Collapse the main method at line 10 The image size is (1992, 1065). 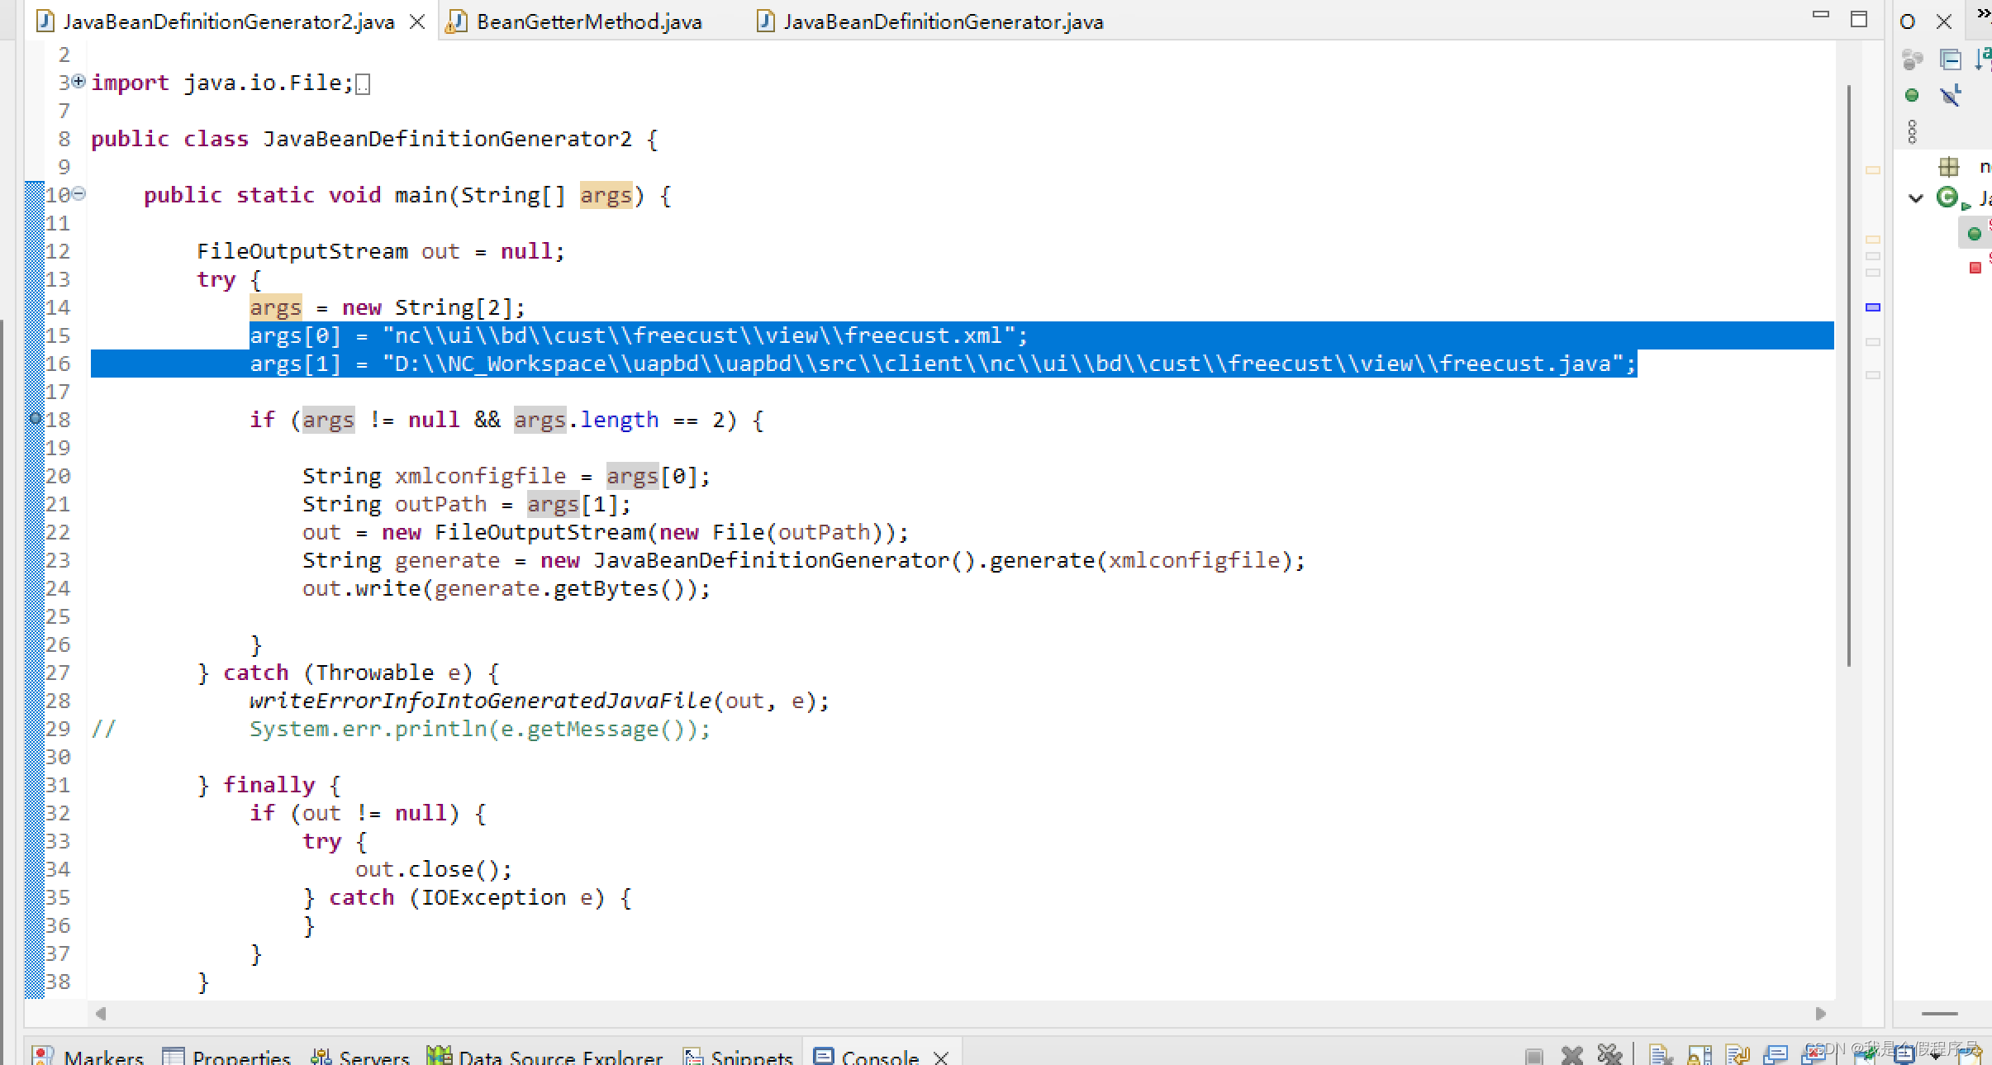(78, 193)
